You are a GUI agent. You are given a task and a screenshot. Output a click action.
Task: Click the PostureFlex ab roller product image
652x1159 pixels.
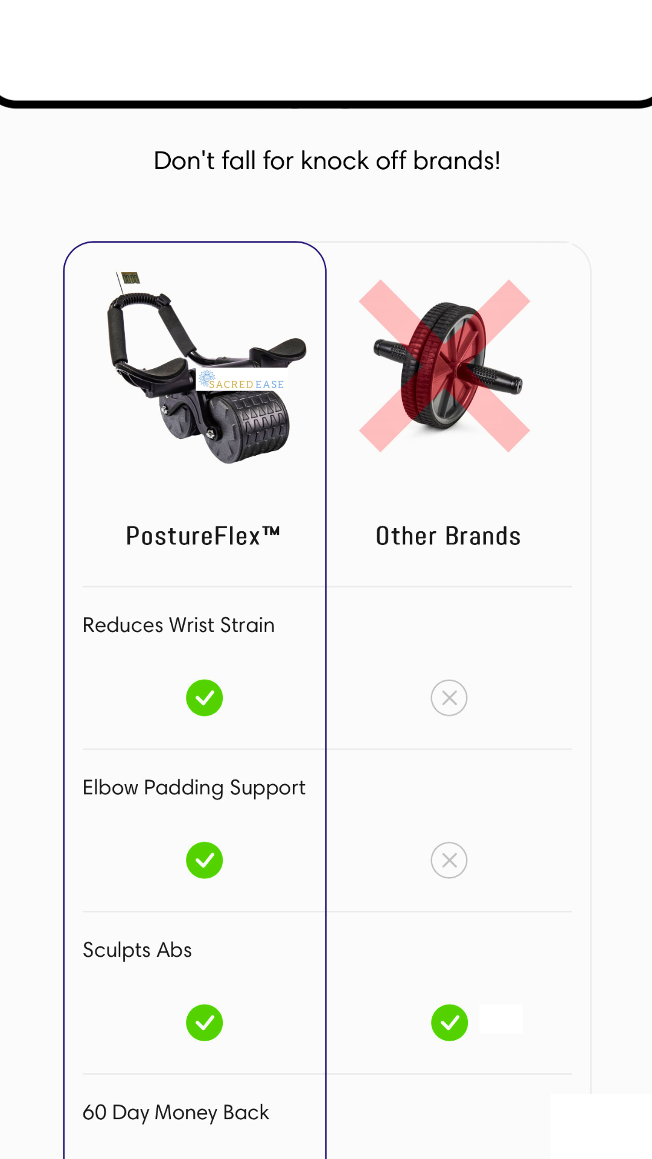pos(205,368)
